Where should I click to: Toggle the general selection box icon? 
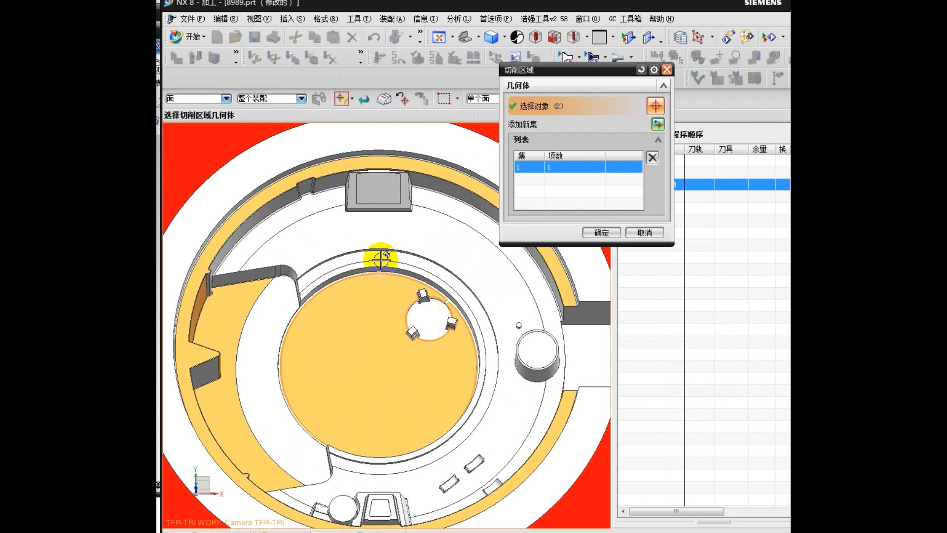384,99
